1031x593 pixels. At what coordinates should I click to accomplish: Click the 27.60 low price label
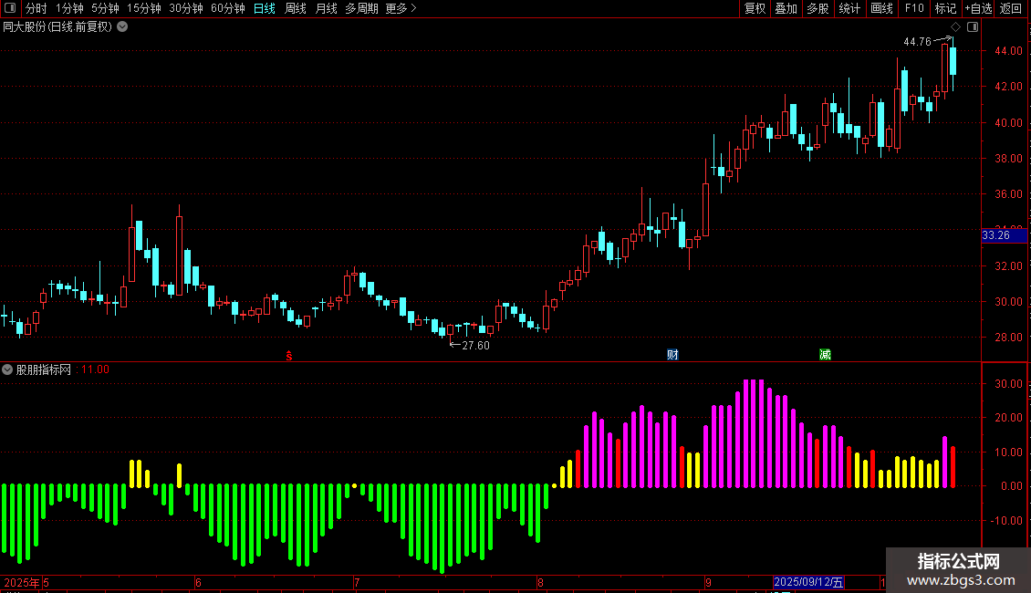pos(476,346)
